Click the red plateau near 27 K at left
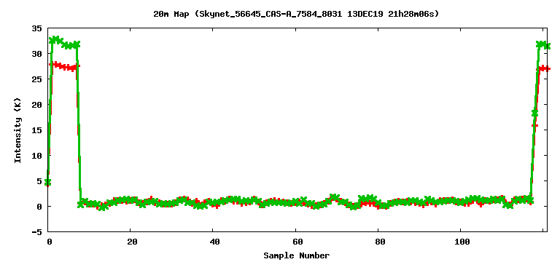The width and height of the screenshot is (560, 262). pyautogui.click(x=64, y=66)
